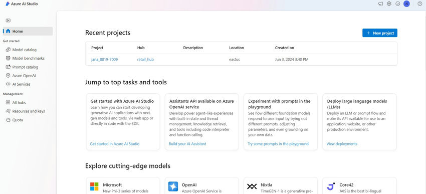Click the Home house icon in sidebar
The height and width of the screenshot is (194, 426).
pyautogui.click(x=8, y=31)
